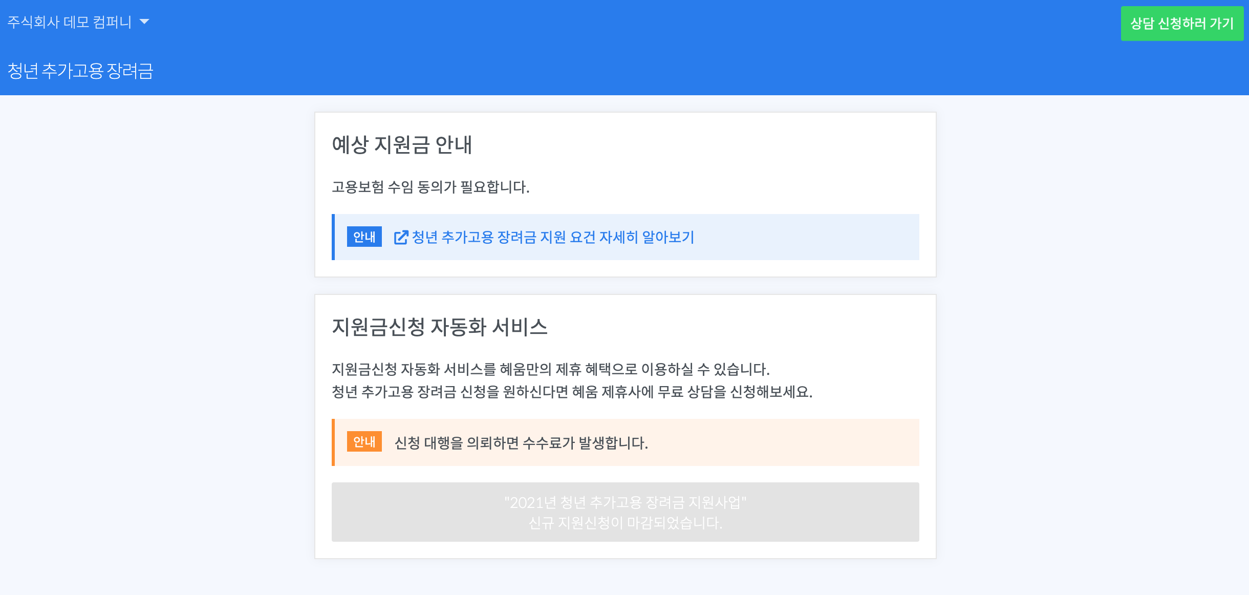This screenshot has height=595, width=1249.
Task: Open 청년 추가고용 장려금 지원 요건 자세히 알아보기 link
Action: click(553, 238)
